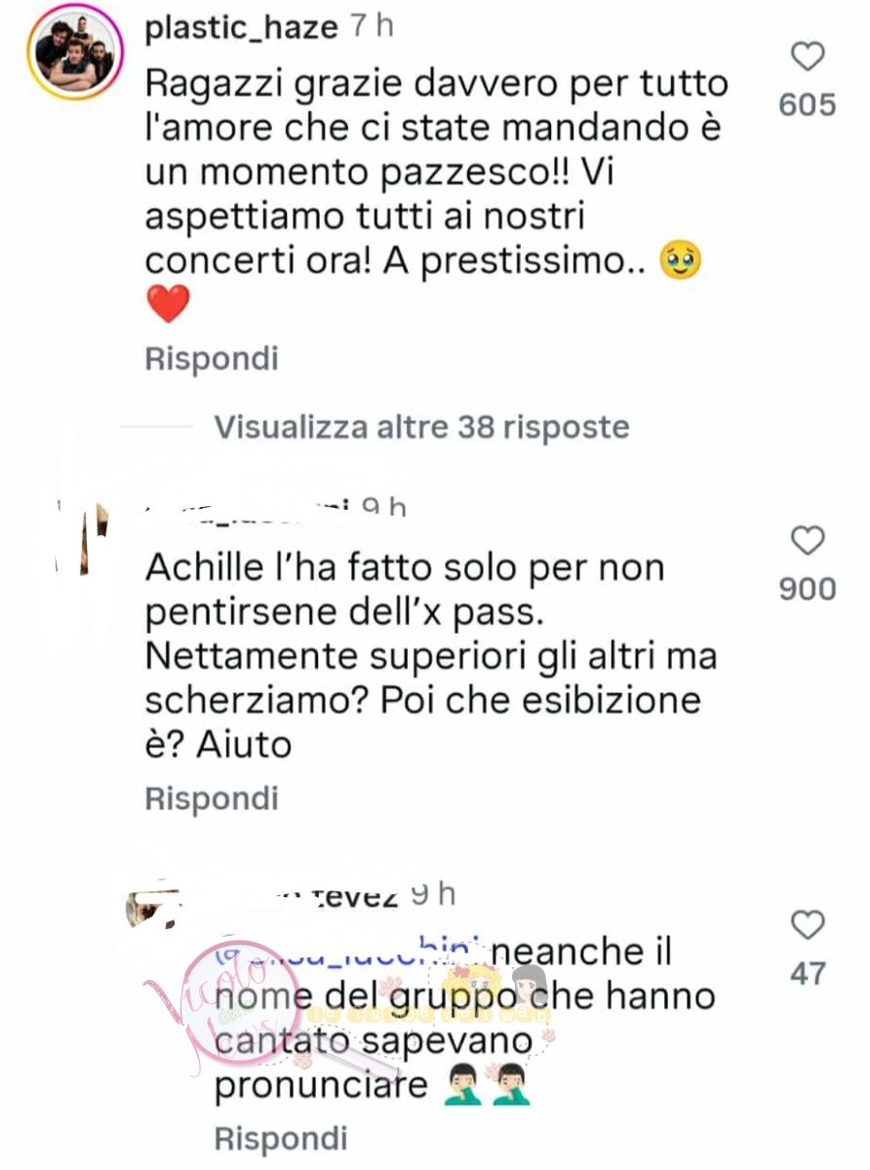Tap the red heart emoji in plastic_haze's comment
This screenshot has height=1170, width=870.
[x=167, y=304]
